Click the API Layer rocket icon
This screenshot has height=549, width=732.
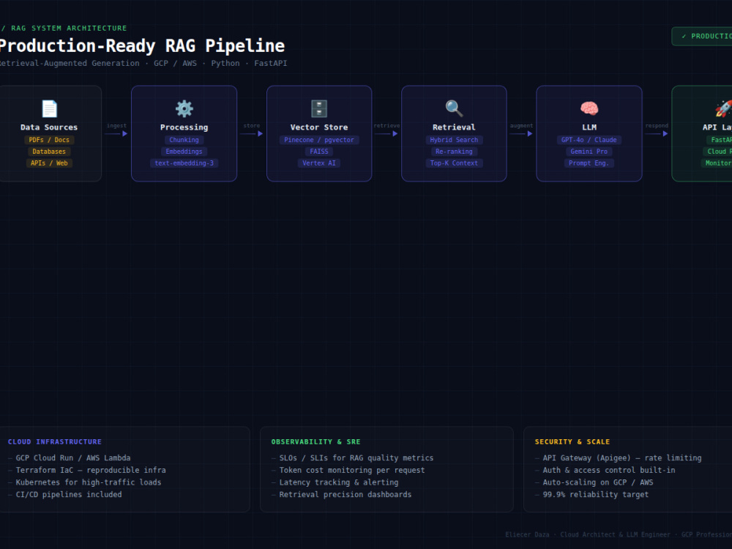pyautogui.click(x=724, y=109)
